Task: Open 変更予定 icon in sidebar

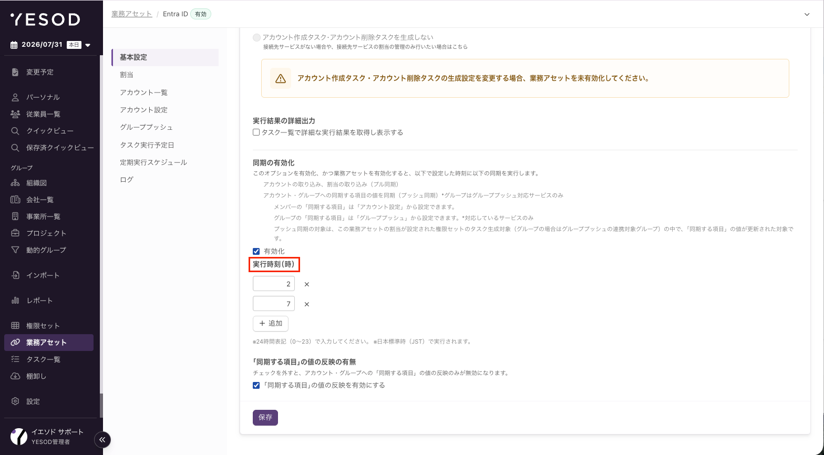Action: click(x=15, y=72)
